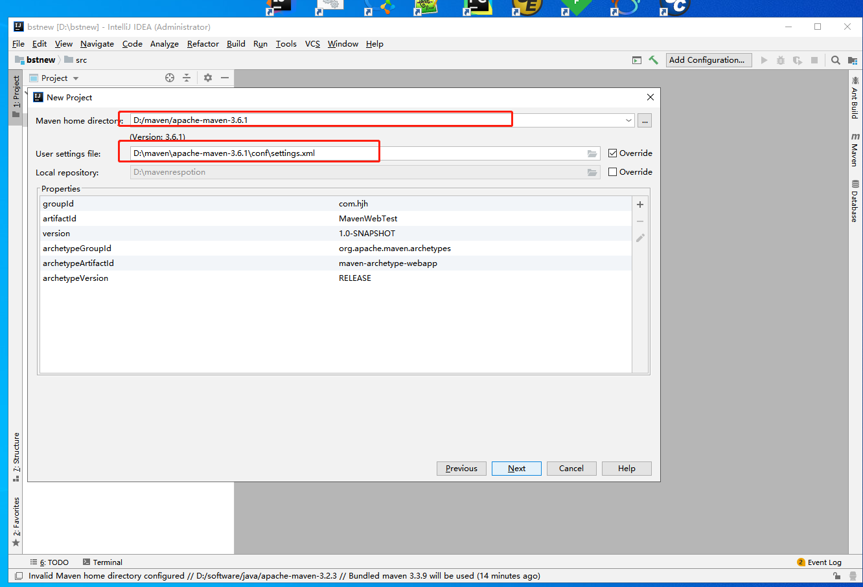863x587 pixels.
Task: Open the Maven tool window
Action: click(855, 150)
